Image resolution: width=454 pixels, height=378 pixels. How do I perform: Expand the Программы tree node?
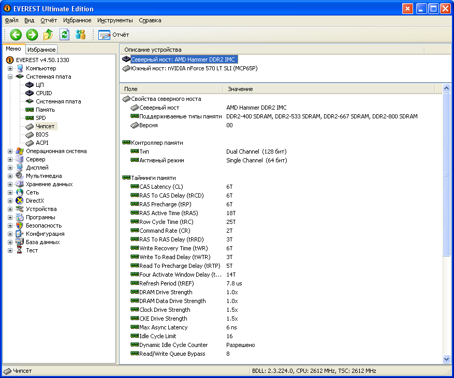click(x=10, y=217)
